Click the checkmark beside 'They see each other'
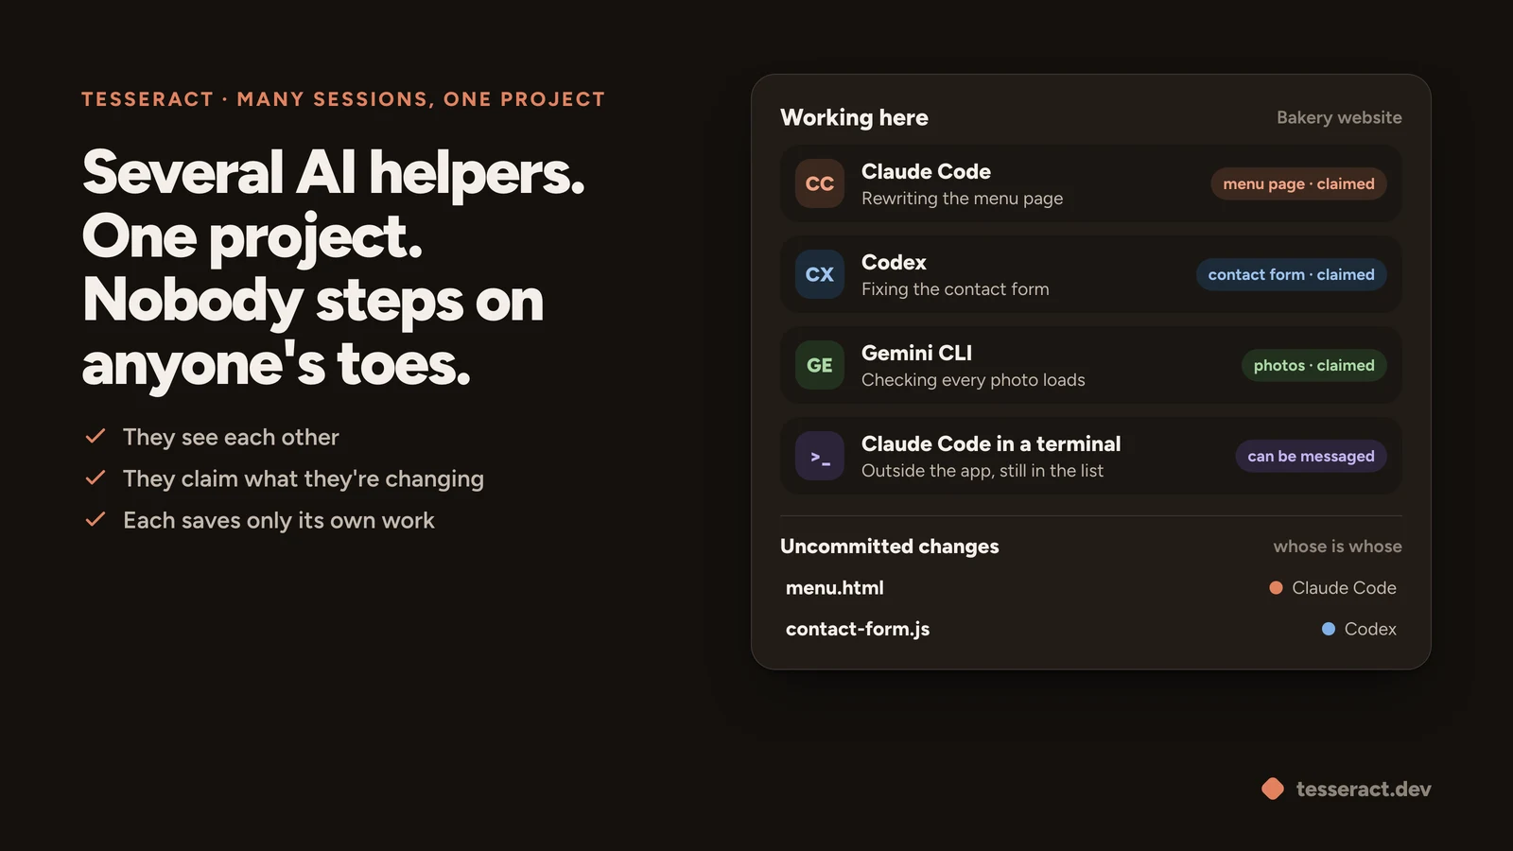The image size is (1513, 851). (95, 436)
